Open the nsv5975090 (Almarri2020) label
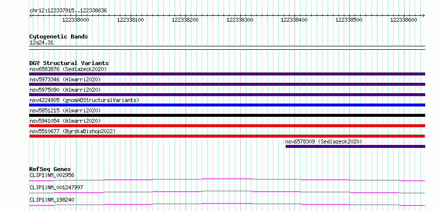 coord(65,90)
